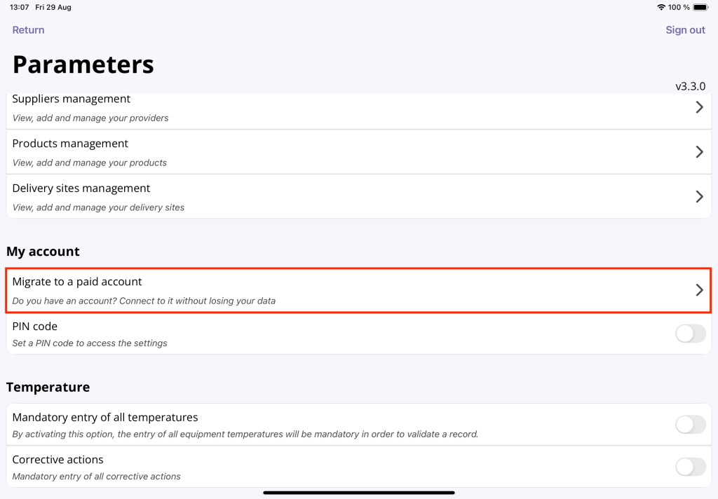The height and width of the screenshot is (499, 718).
Task: Tap the v3.3.0 version label
Action: coord(690,86)
